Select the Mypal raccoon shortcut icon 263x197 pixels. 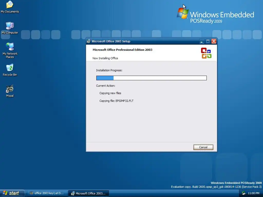10,91
